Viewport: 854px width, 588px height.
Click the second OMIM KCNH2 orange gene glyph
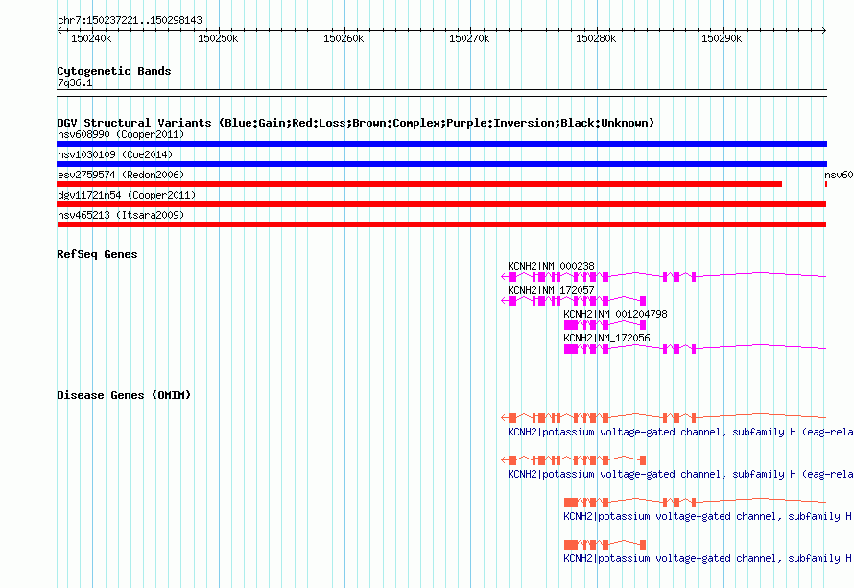[574, 460]
